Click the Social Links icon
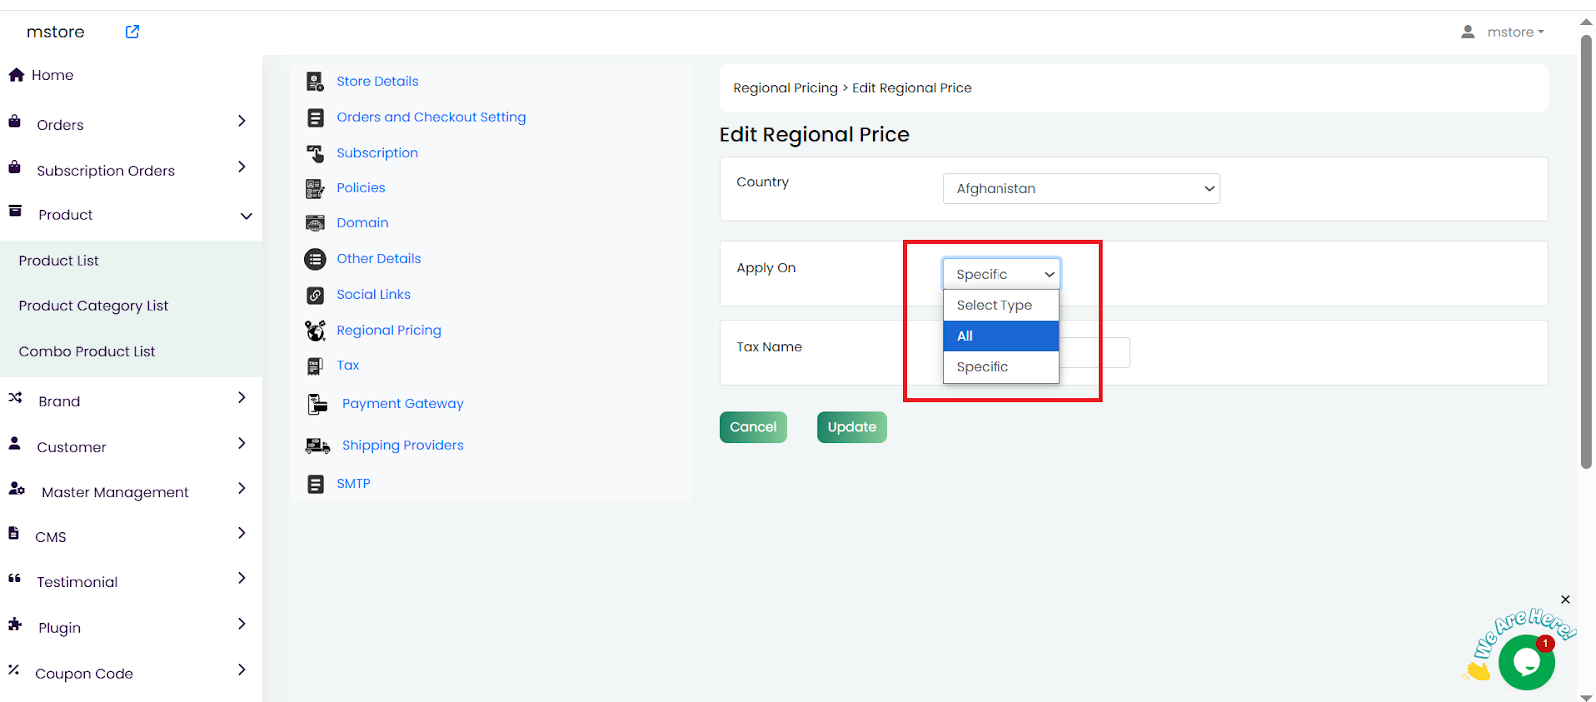Image resolution: width=1596 pixels, height=702 pixels. (x=315, y=295)
